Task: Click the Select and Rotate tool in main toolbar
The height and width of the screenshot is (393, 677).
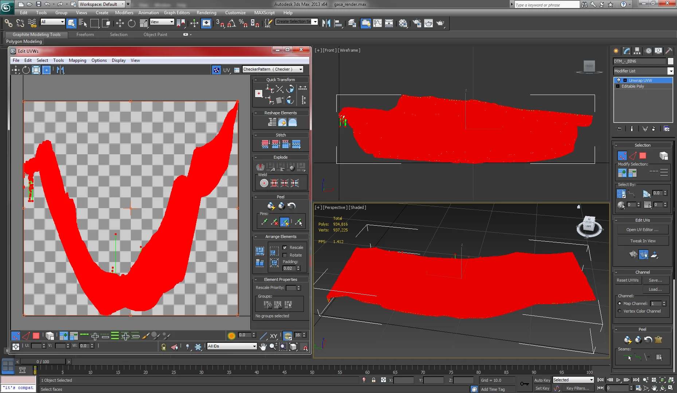Action: tap(132, 24)
